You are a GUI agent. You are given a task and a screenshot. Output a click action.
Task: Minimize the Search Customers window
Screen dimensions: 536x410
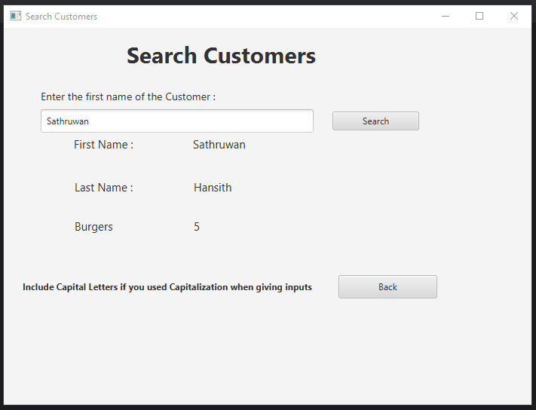tap(446, 16)
